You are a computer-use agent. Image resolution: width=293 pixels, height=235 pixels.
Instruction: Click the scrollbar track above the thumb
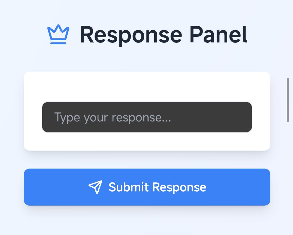(x=288, y=37)
